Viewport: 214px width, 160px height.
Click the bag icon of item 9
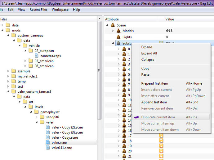click(x=124, y=95)
